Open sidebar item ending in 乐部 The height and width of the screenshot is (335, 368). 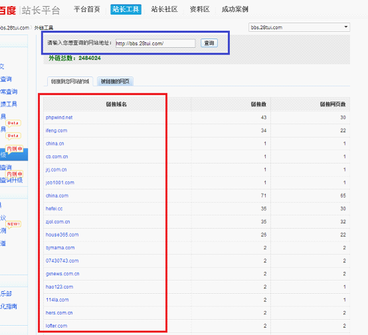pyautogui.click(x=6, y=294)
